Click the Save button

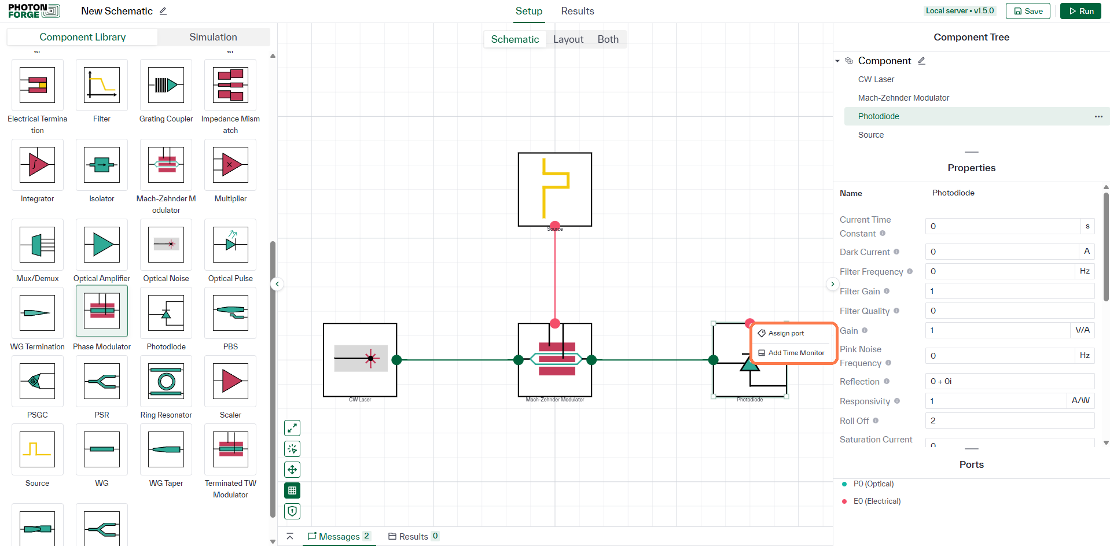click(x=1028, y=11)
